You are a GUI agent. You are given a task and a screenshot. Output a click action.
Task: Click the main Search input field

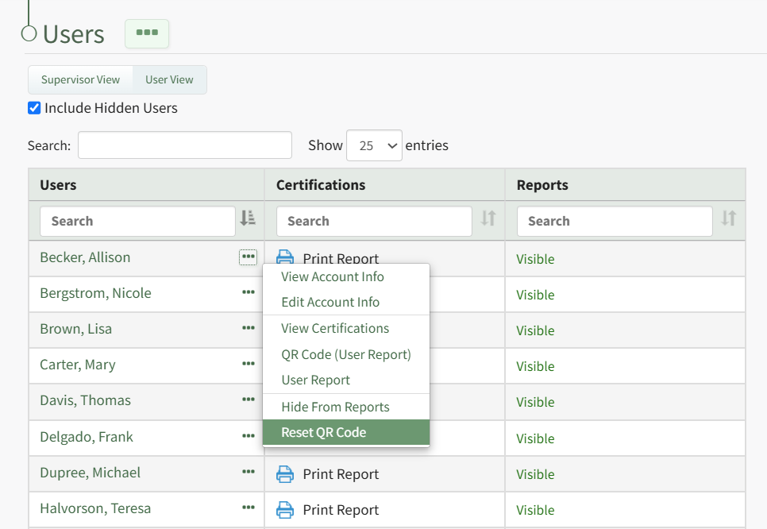[x=185, y=145]
